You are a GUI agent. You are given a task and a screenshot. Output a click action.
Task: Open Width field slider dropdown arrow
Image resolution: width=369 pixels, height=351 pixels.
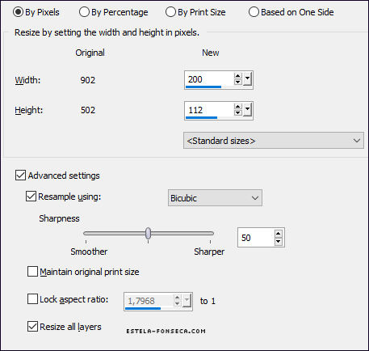247,79
